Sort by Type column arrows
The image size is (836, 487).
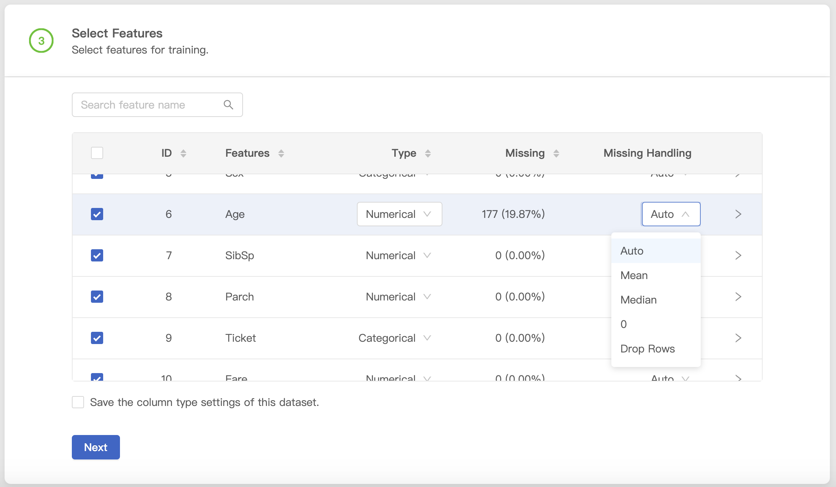point(428,153)
